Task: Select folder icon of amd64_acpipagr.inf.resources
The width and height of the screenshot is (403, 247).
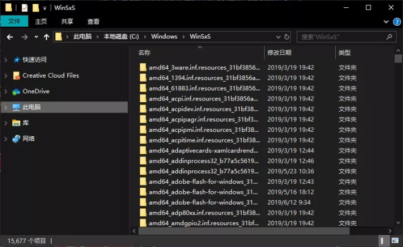Action: click(143, 119)
